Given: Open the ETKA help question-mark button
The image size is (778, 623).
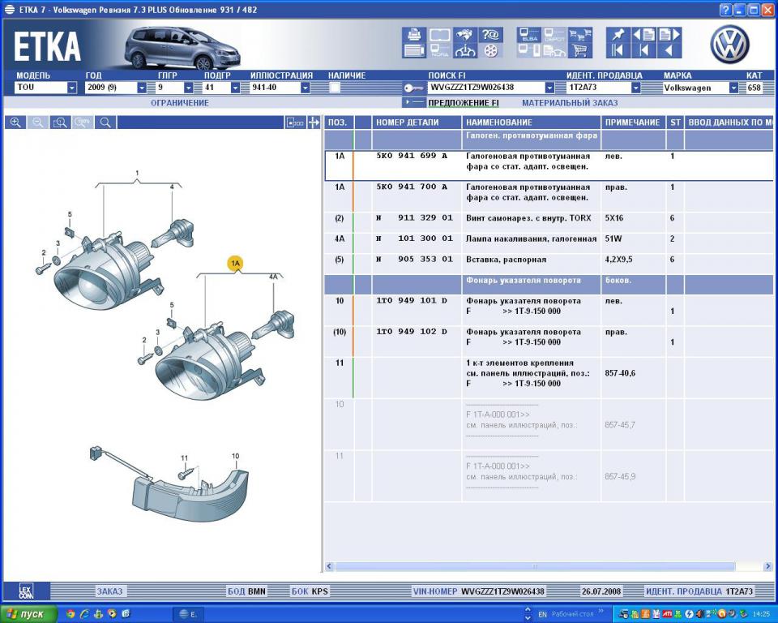Looking at the screenshot, I should (x=725, y=10).
